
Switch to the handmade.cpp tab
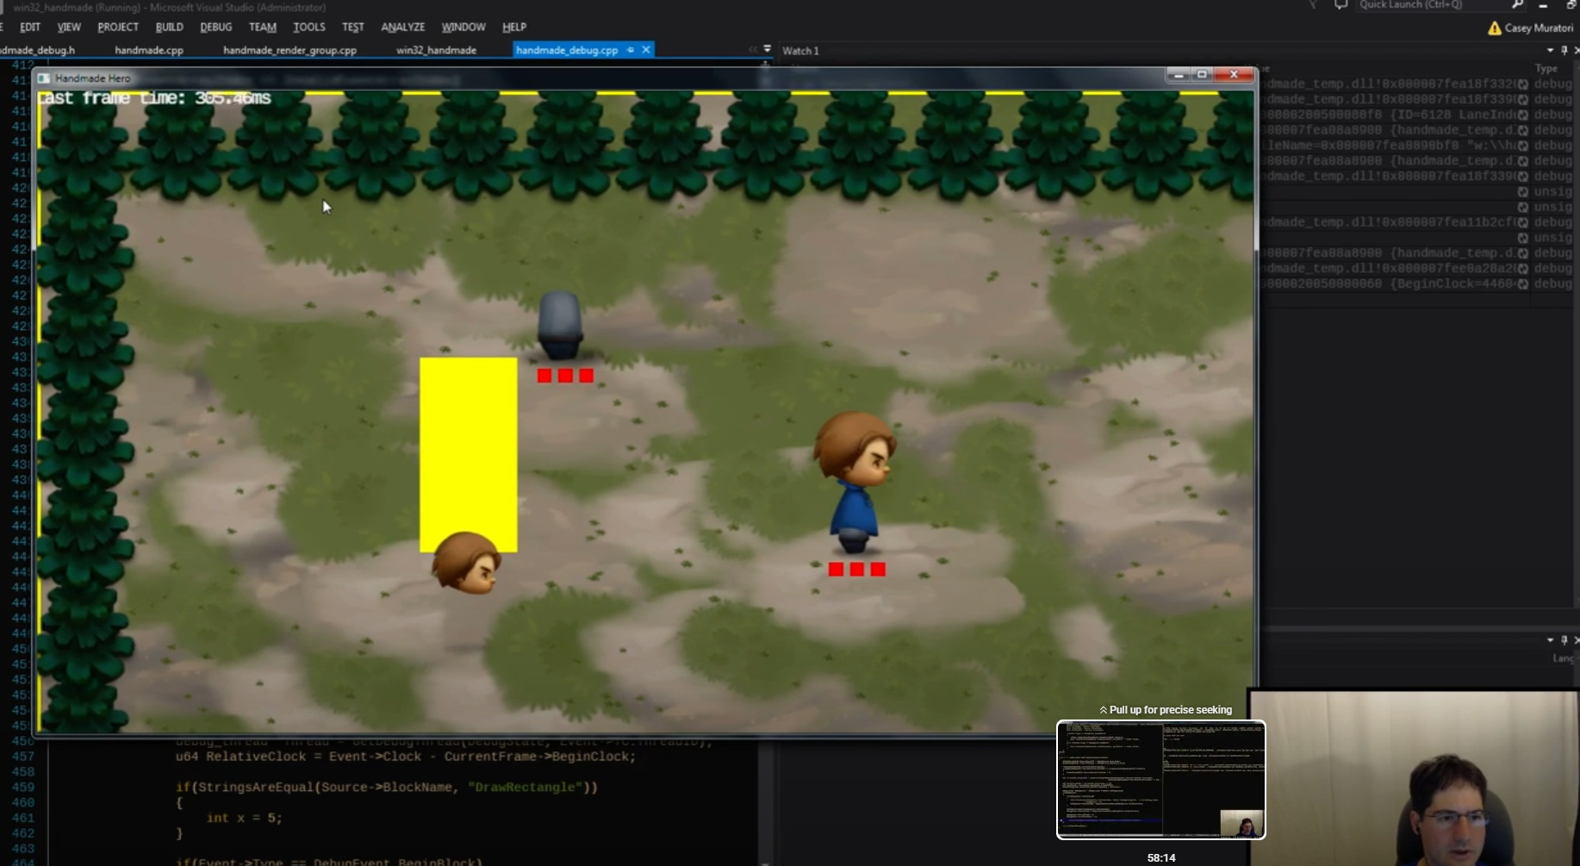[x=149, y=50]
